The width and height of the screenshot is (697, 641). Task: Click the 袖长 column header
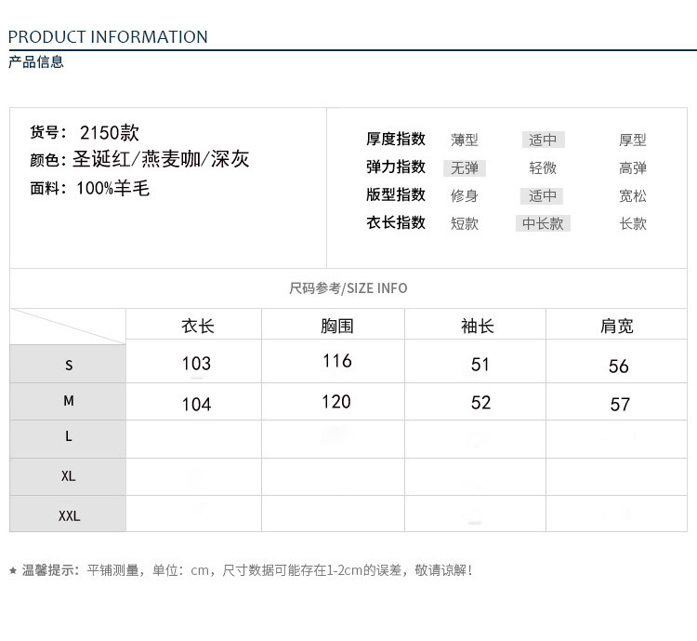tap(477, 326)
